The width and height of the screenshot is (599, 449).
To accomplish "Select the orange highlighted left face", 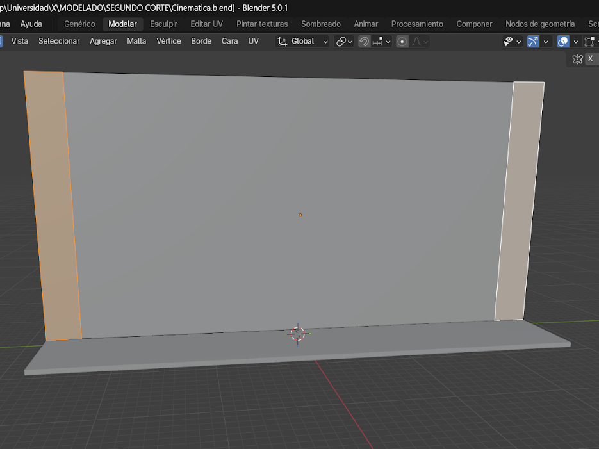I will coord(53,205).
